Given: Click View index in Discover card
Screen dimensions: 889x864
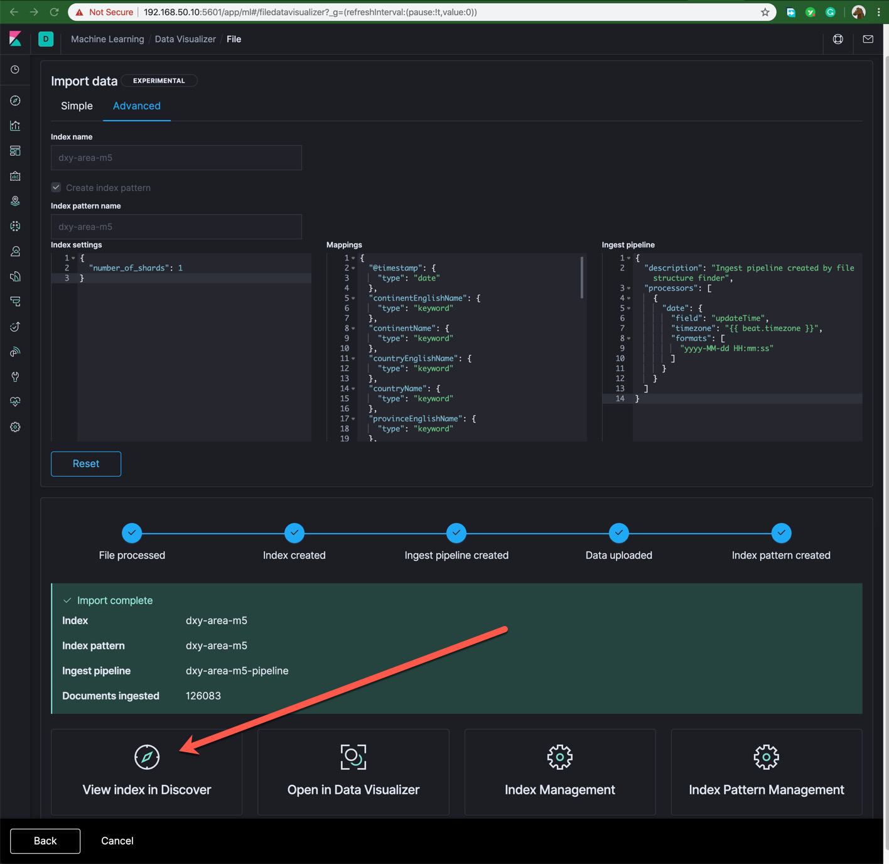Looking at the screenshot, I should click(146, 772).
